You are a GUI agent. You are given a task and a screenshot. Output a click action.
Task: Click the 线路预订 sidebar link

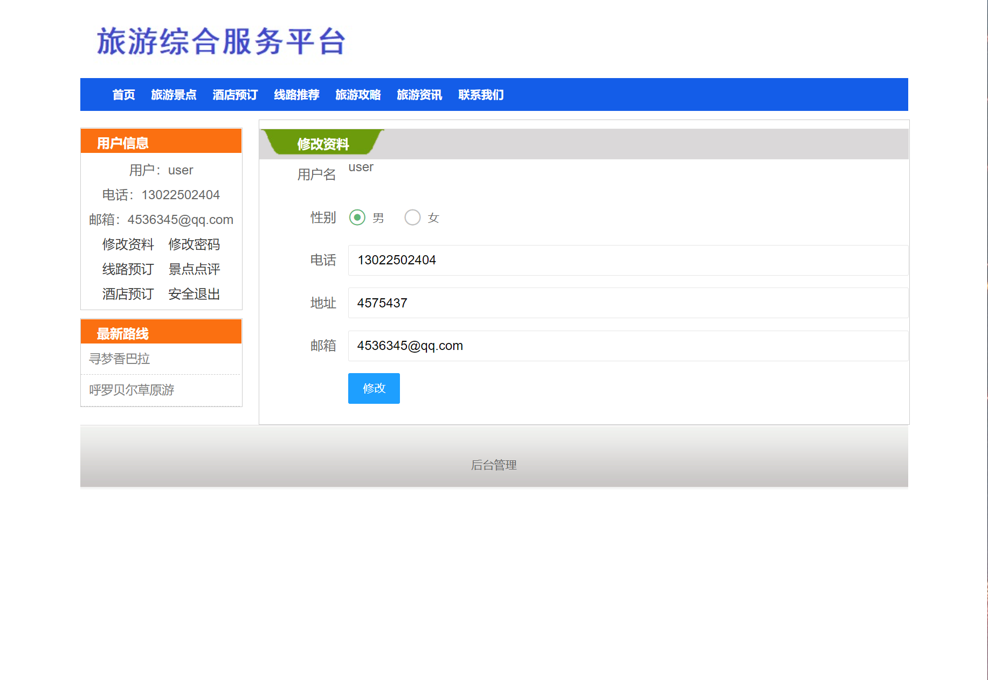128,269
